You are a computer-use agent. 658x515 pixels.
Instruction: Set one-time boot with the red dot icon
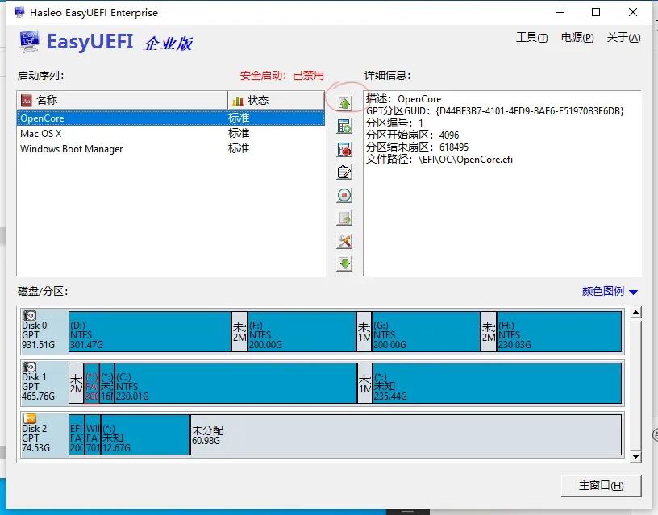pyautogui.click(x=344, y=194)
